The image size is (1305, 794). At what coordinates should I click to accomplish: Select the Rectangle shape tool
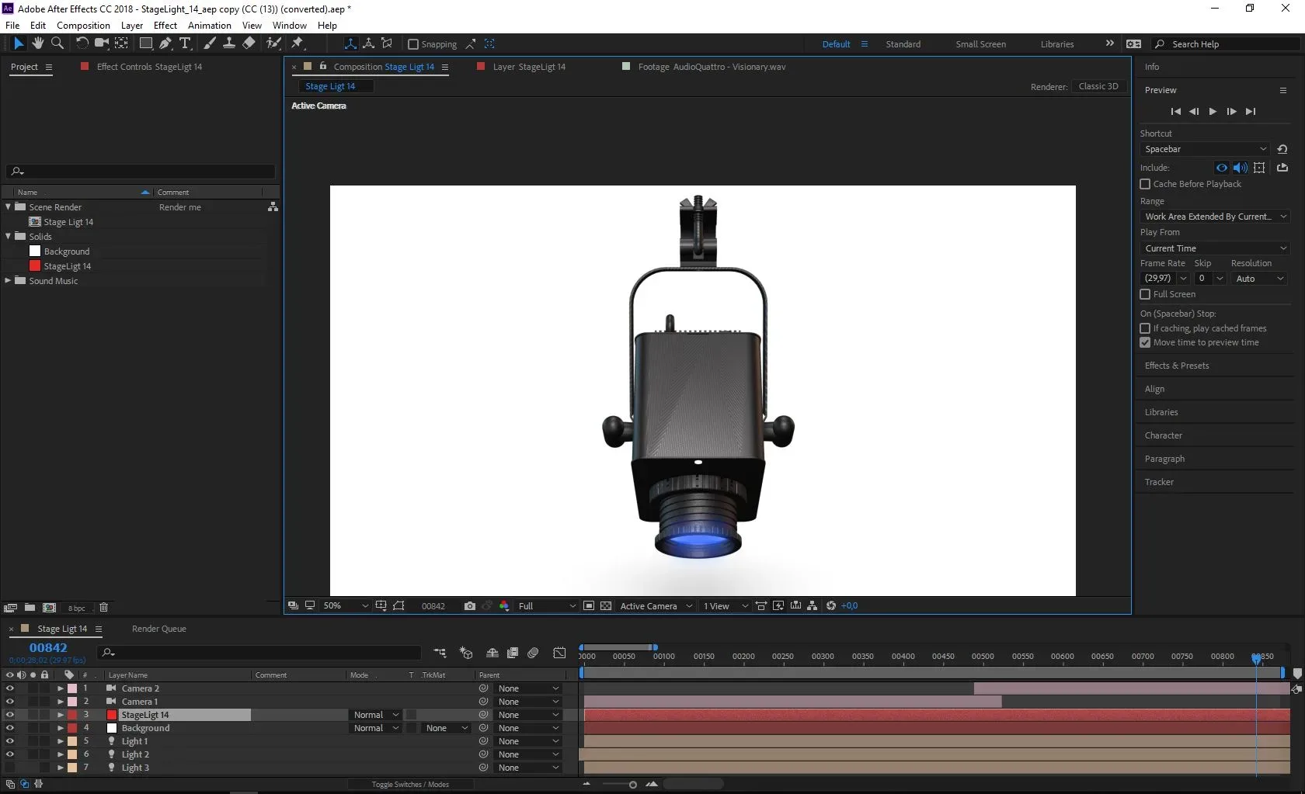145,43
